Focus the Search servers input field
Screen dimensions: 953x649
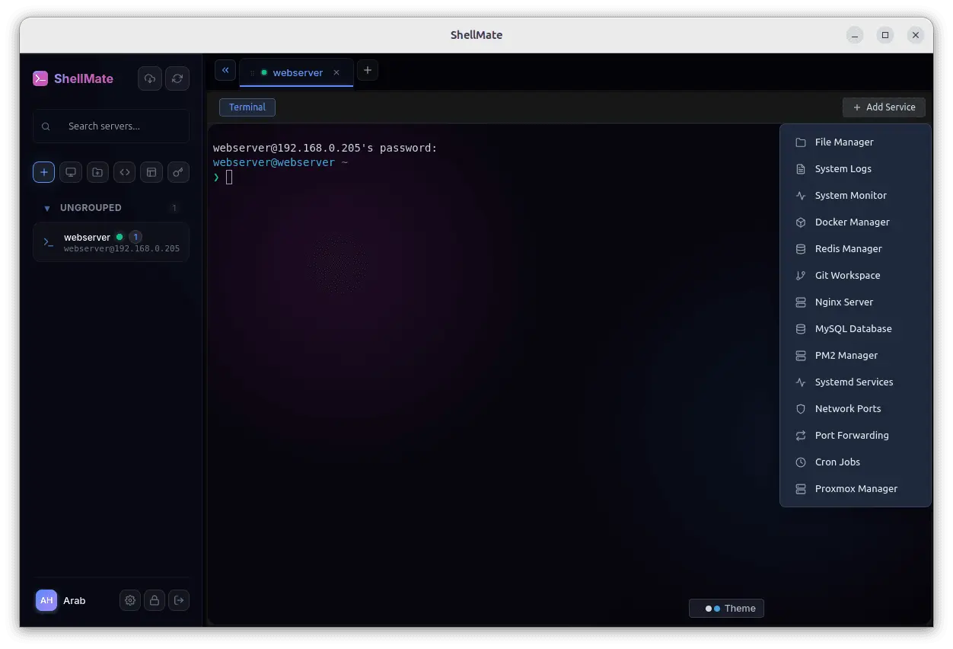coord(111,126)
